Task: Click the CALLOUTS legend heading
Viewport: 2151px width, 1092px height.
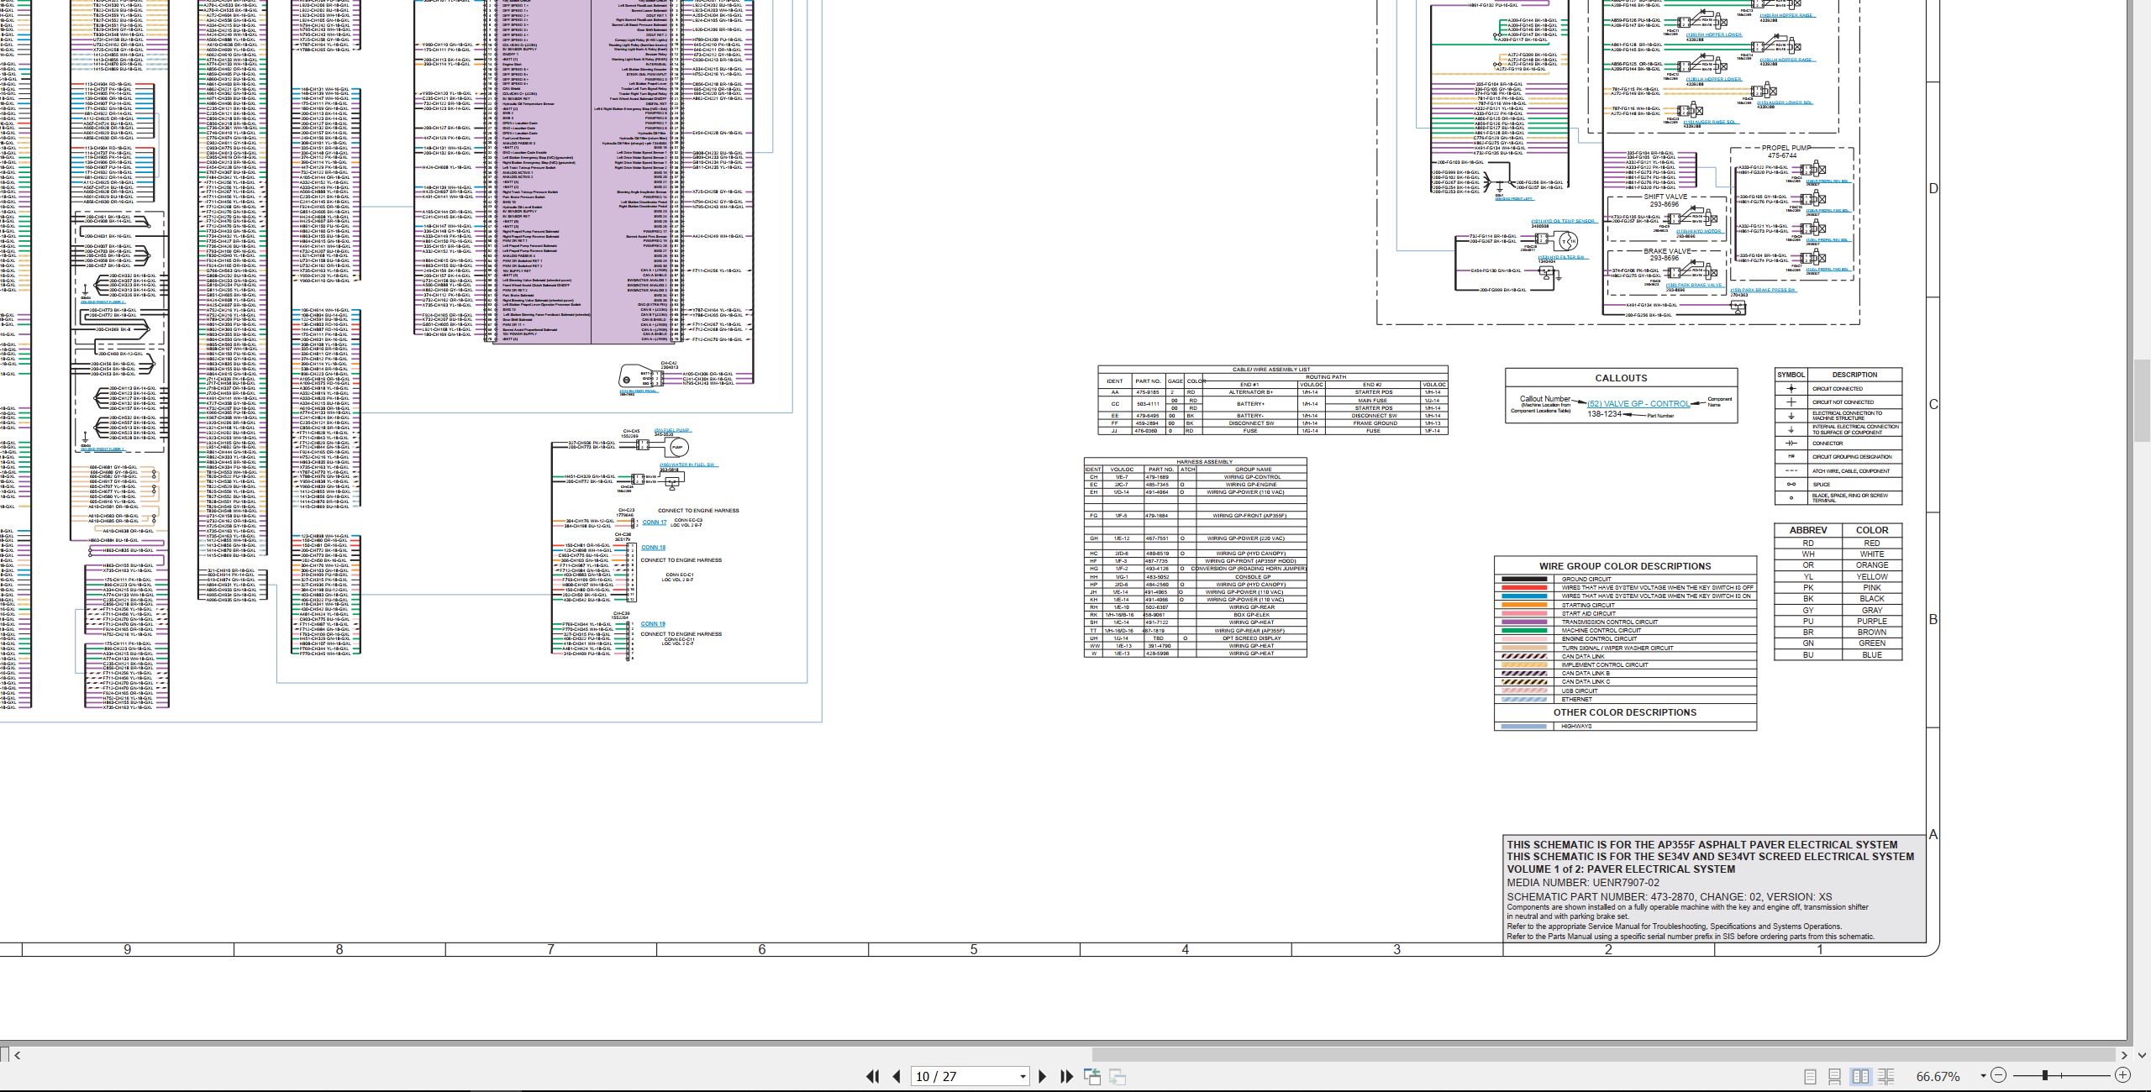Action: point(1621,378)
